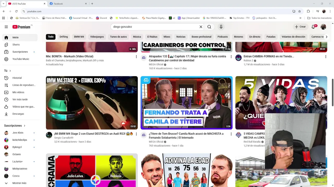Expand subscriptions list with Mostrar más
334x187 pixels.
[19, 183]
